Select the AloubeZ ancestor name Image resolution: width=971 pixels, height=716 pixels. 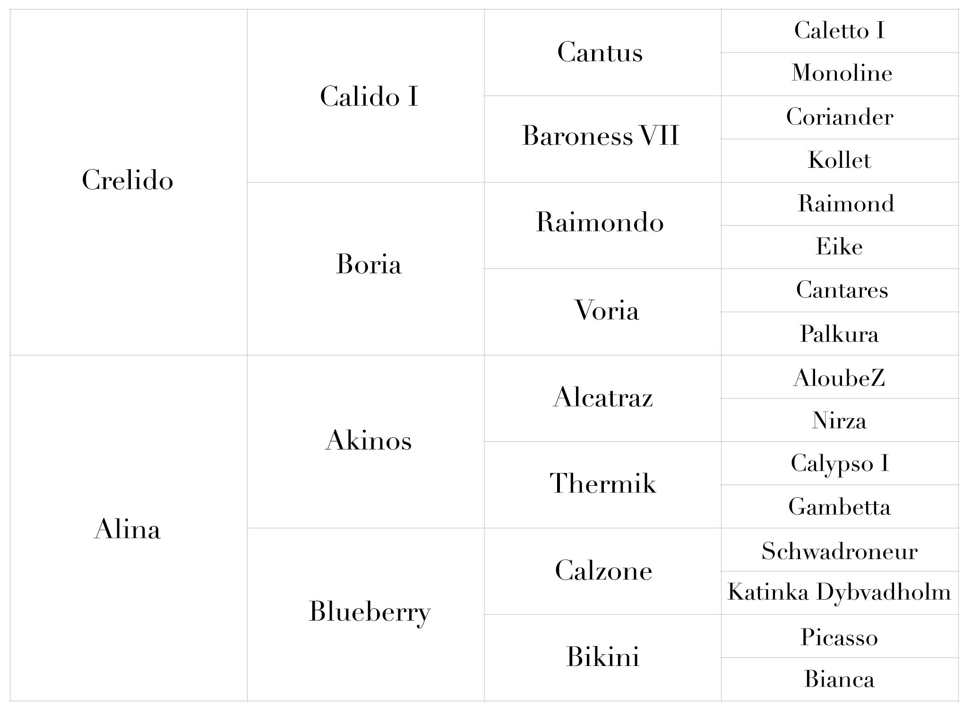pyautogui.click(x=840, y=378)
